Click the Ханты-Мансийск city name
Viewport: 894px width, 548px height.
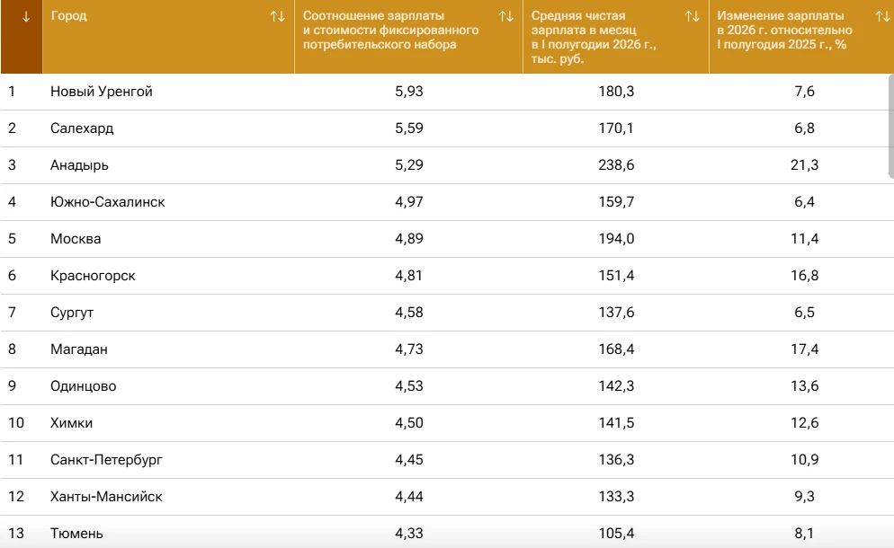(106, 497)
